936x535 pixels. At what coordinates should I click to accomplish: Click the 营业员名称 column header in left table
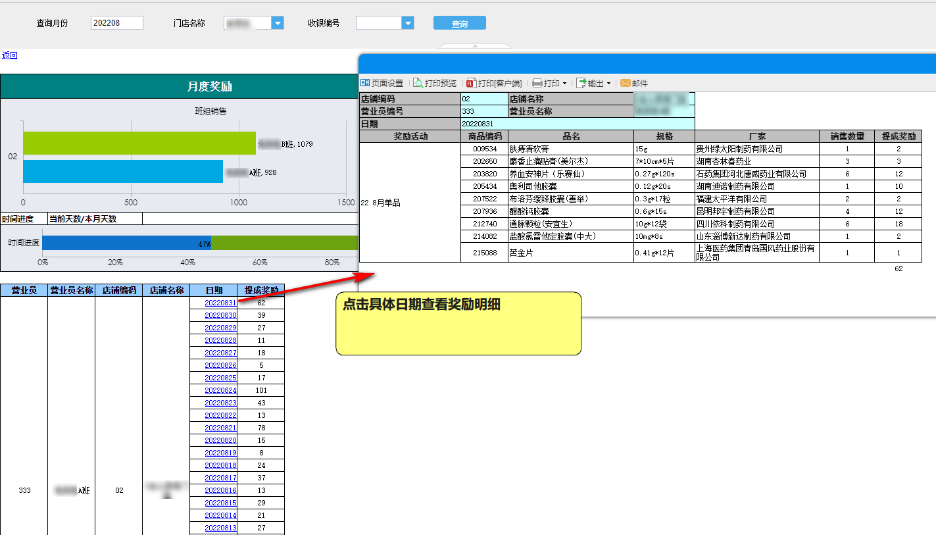point(72,290)
